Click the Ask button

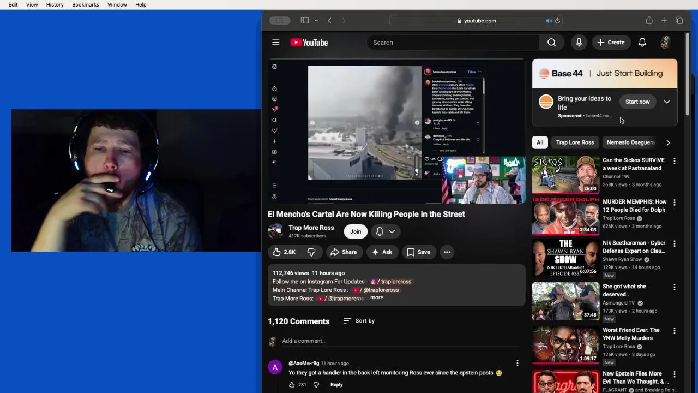click(x=382, y=252)
